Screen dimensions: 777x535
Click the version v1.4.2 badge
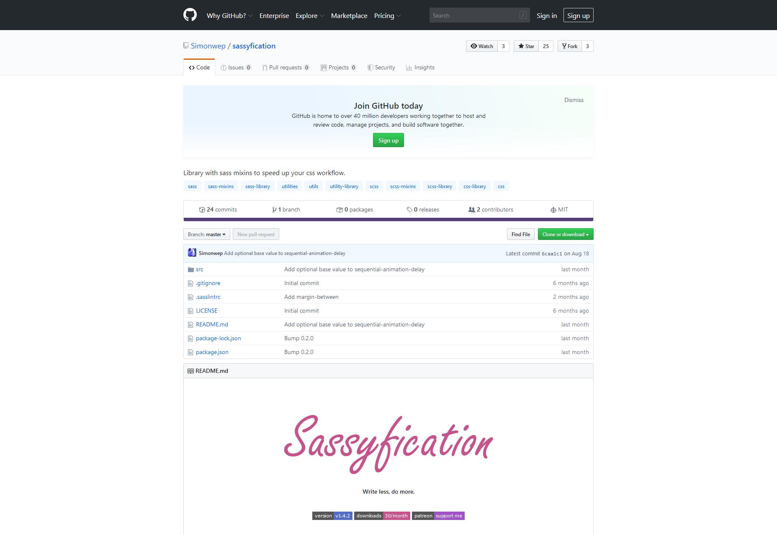point(332,516)
